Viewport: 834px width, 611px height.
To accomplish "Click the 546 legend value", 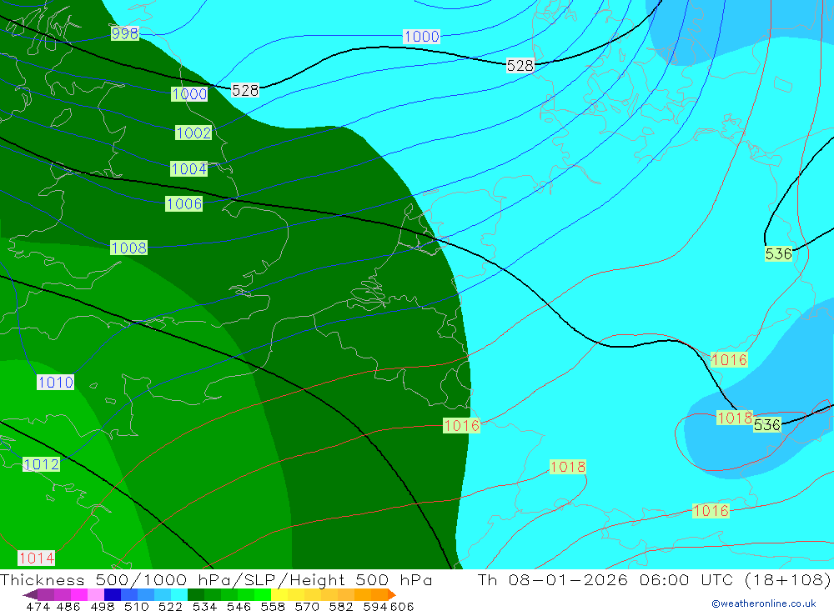I will 239,606.
